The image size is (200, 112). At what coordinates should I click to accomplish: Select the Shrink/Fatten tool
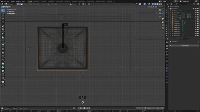tap(3, 78)
